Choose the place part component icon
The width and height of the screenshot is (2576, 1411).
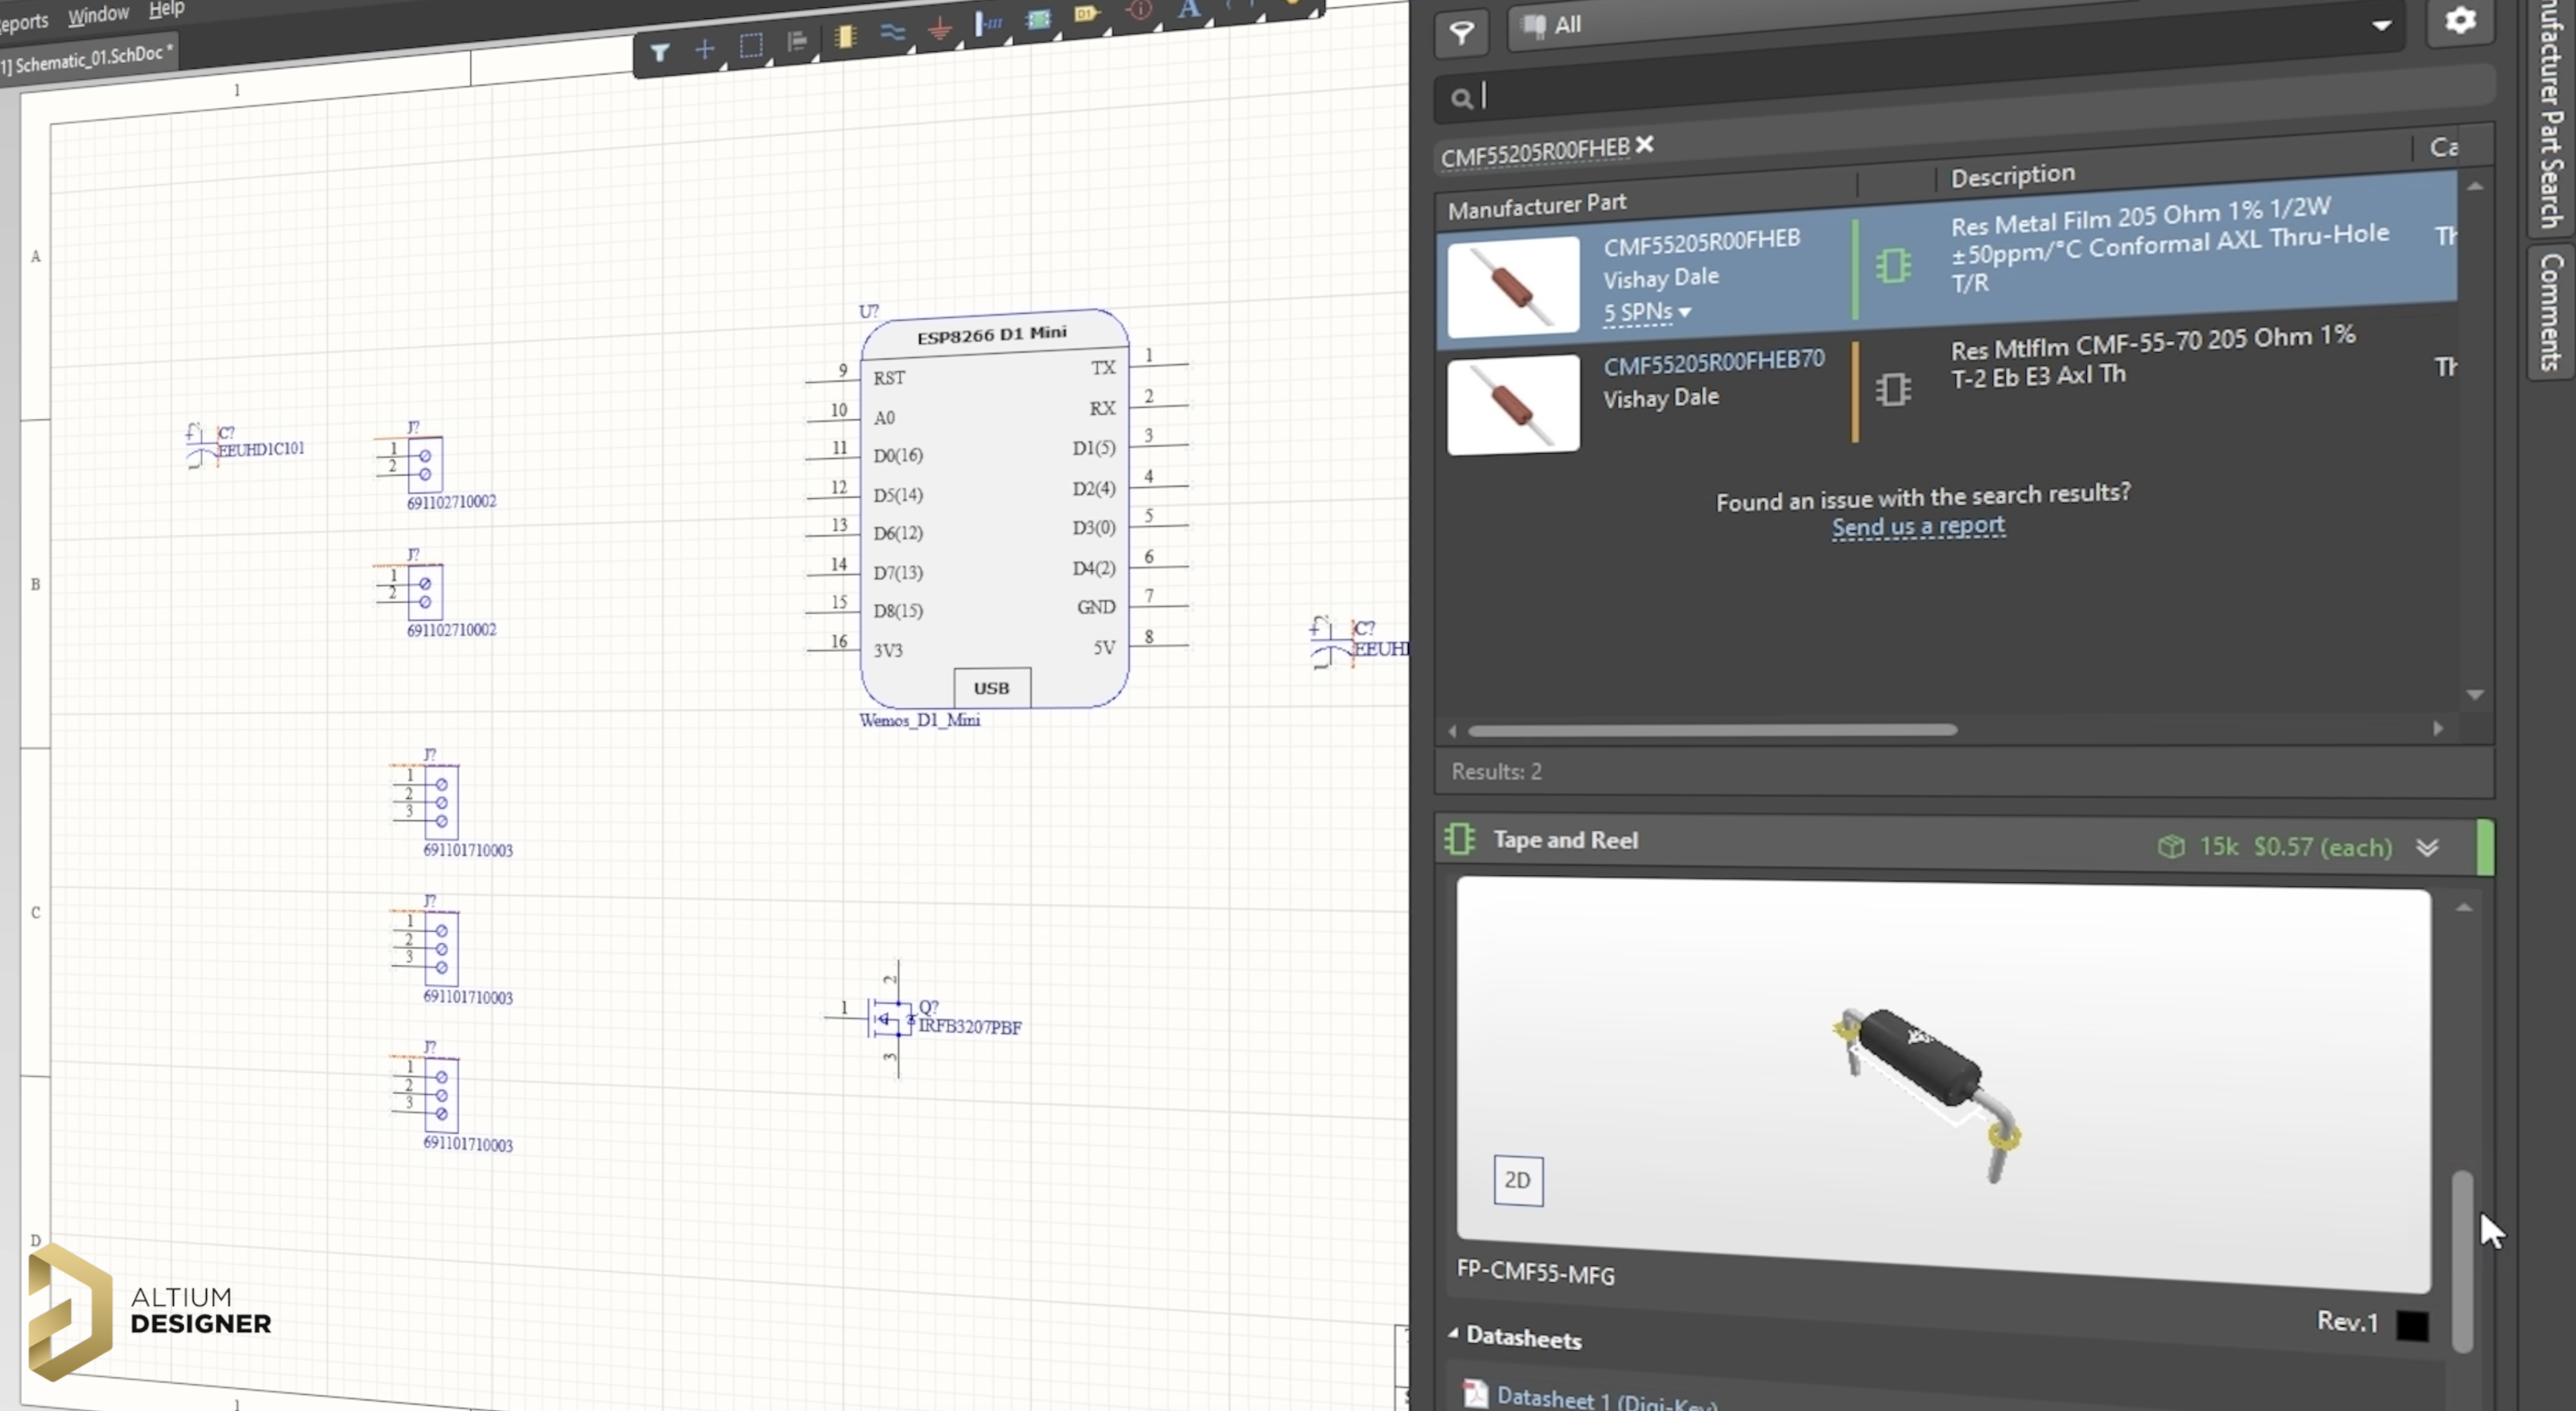(x=845, y=37)
